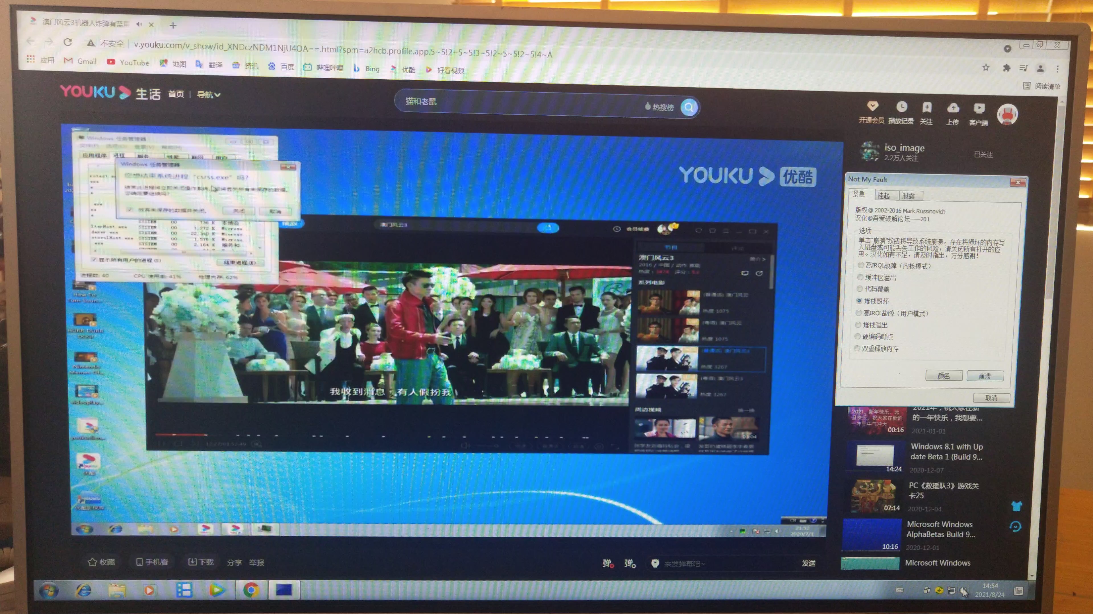Go back to the previous page in Chrome
Viewport: 1093px width, 614px height.
click(x=30, y=41)
